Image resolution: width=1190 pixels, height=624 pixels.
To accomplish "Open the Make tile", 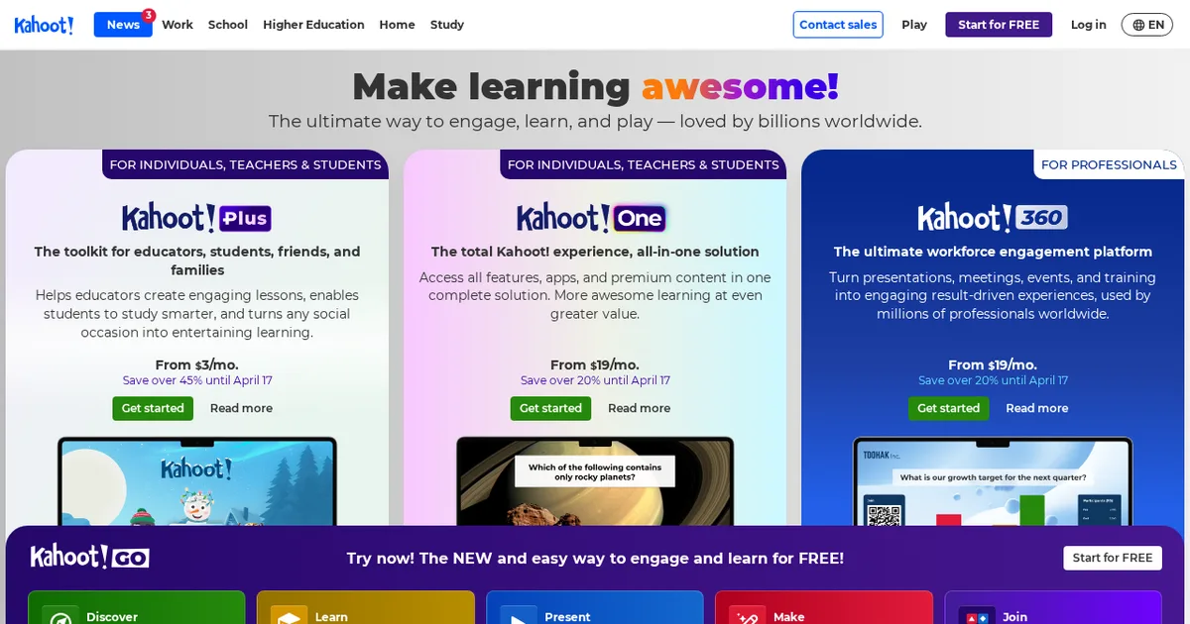I will coord(824,608).
